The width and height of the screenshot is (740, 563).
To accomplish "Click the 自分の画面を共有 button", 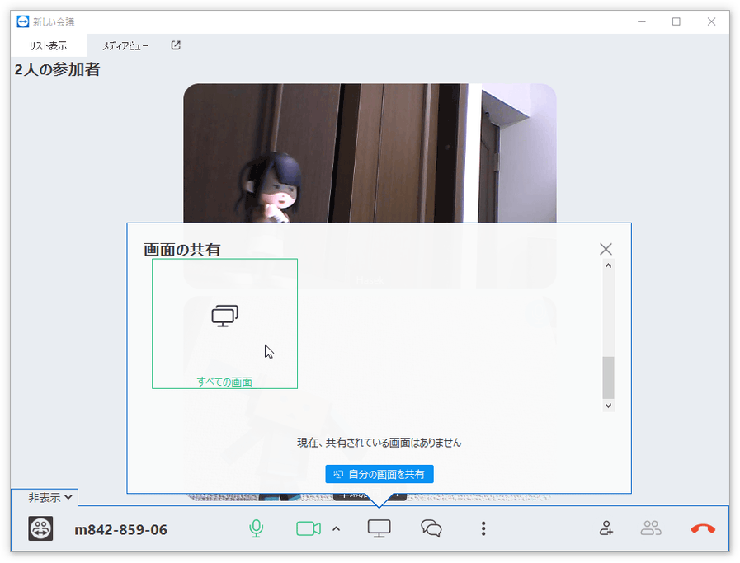I will (x=379, y=474).
